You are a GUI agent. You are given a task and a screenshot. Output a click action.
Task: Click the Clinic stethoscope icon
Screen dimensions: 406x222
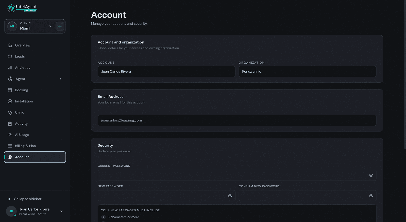pos(10,112)
